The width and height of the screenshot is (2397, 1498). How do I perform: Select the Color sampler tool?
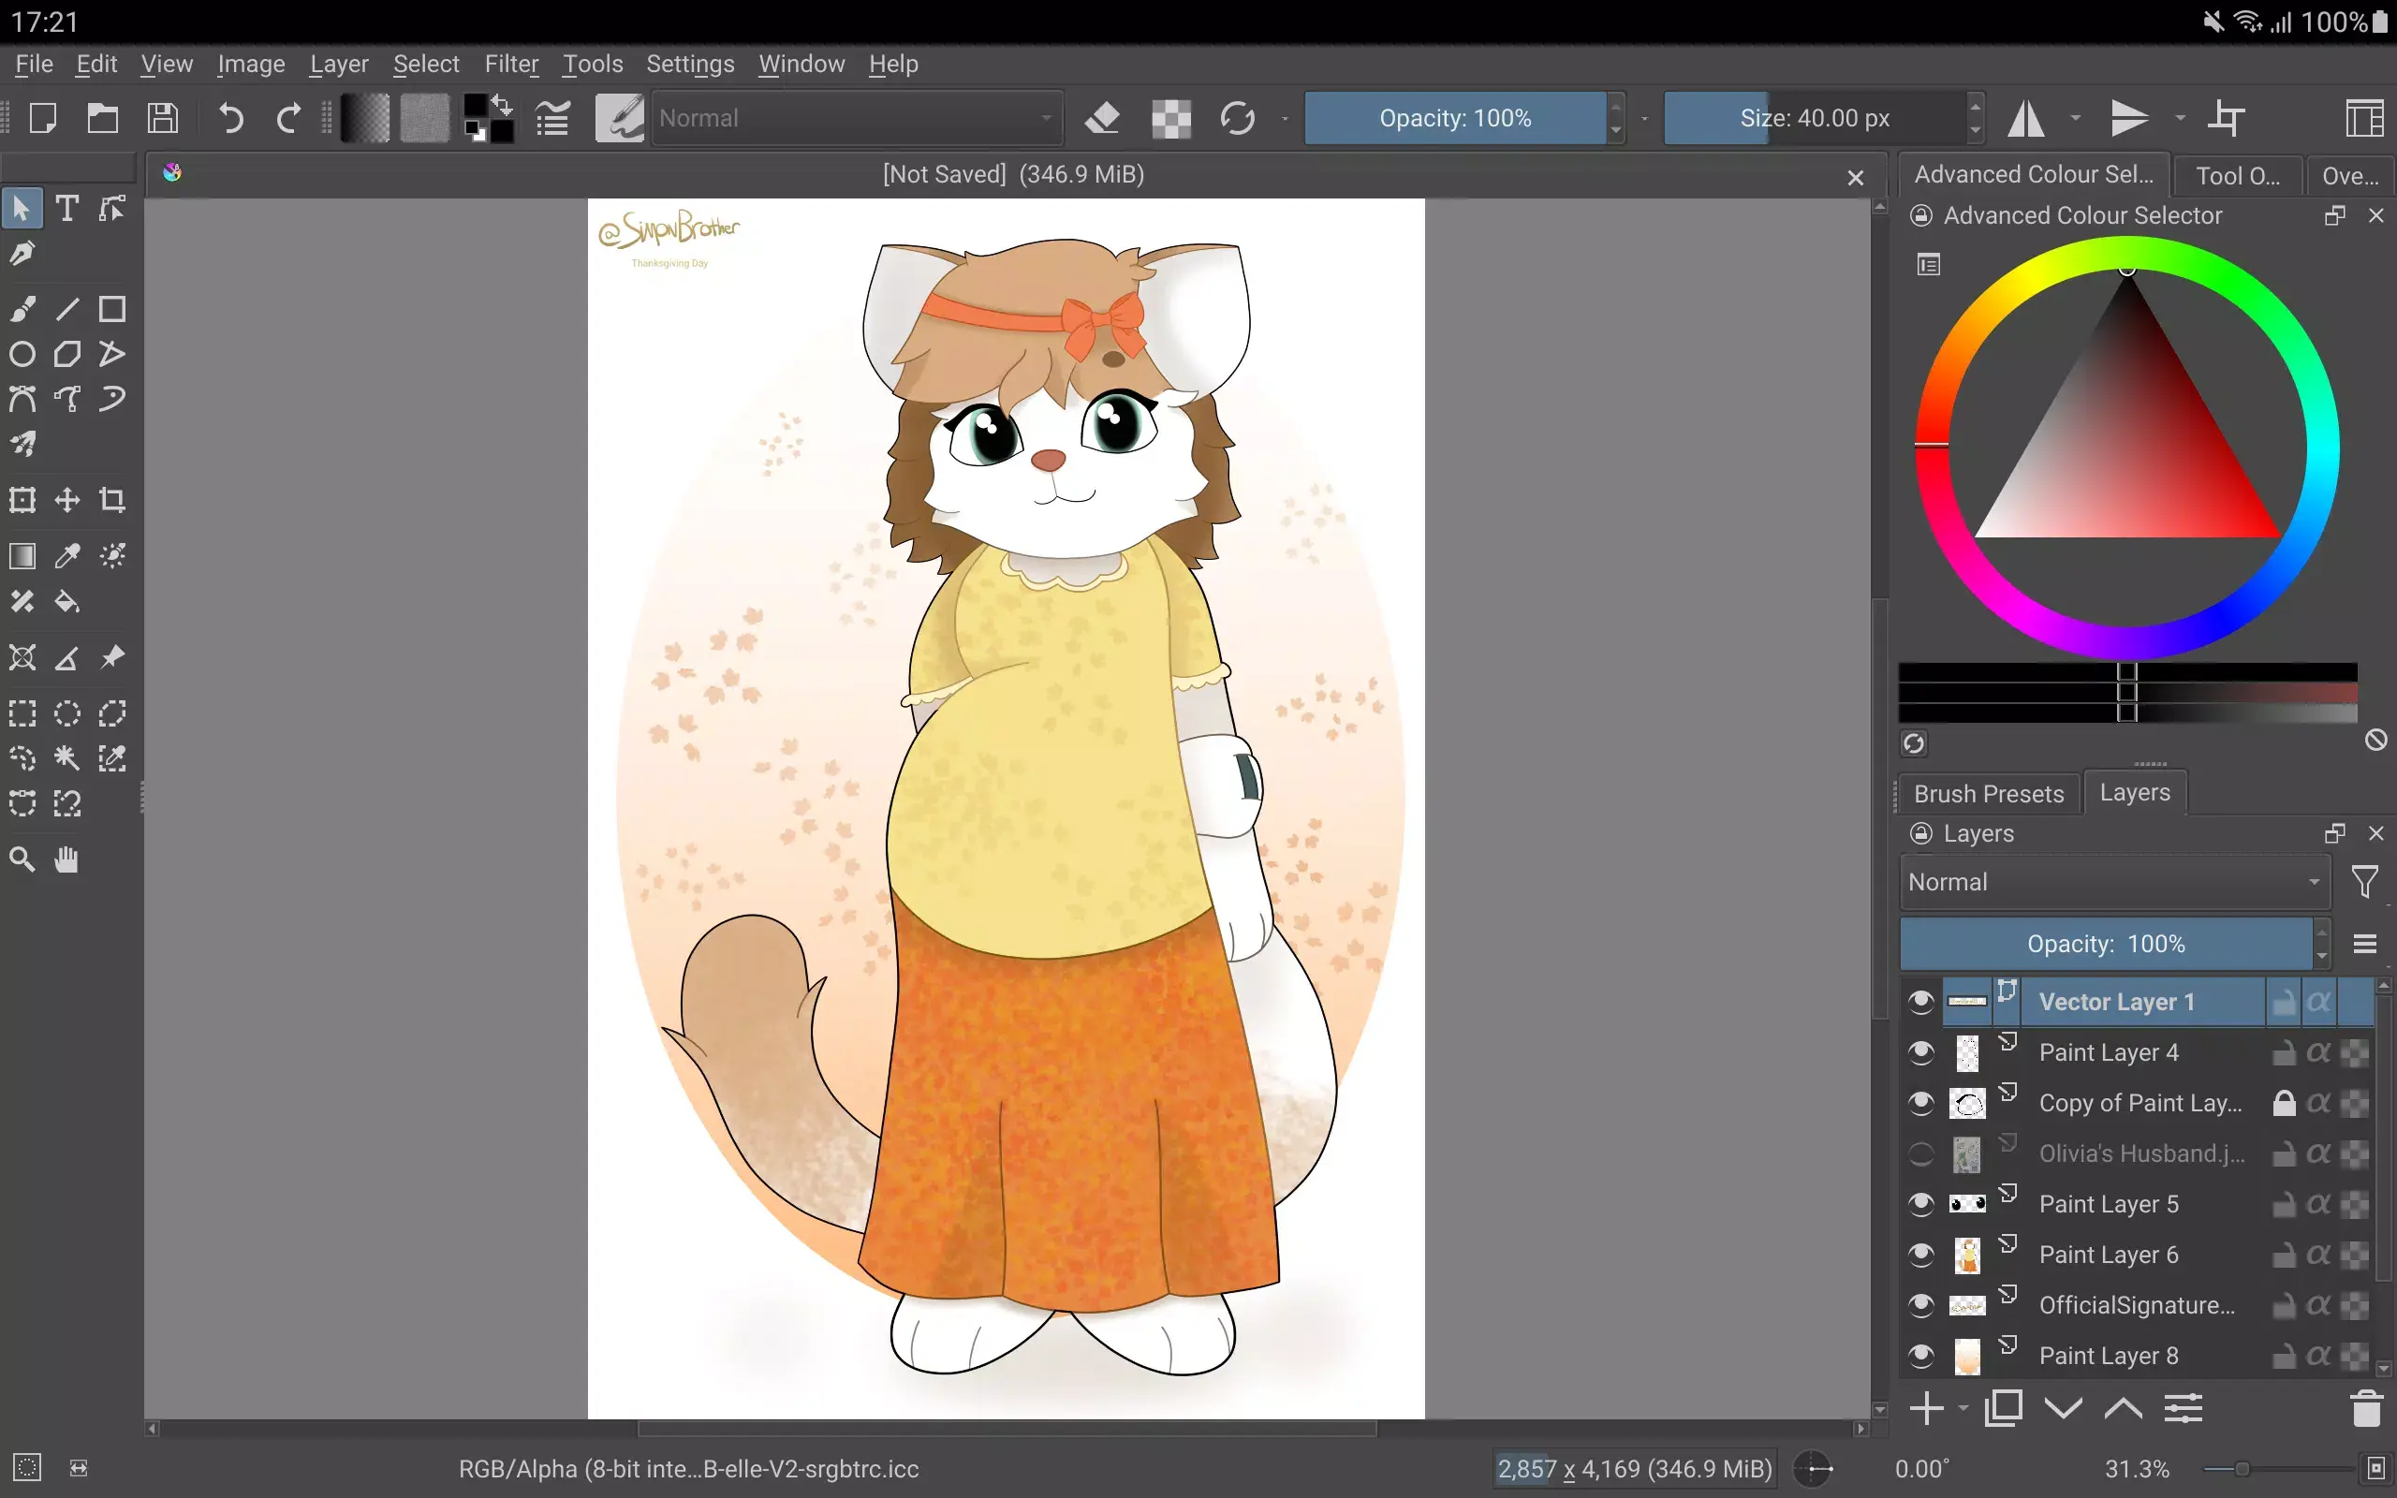(66, 556)
